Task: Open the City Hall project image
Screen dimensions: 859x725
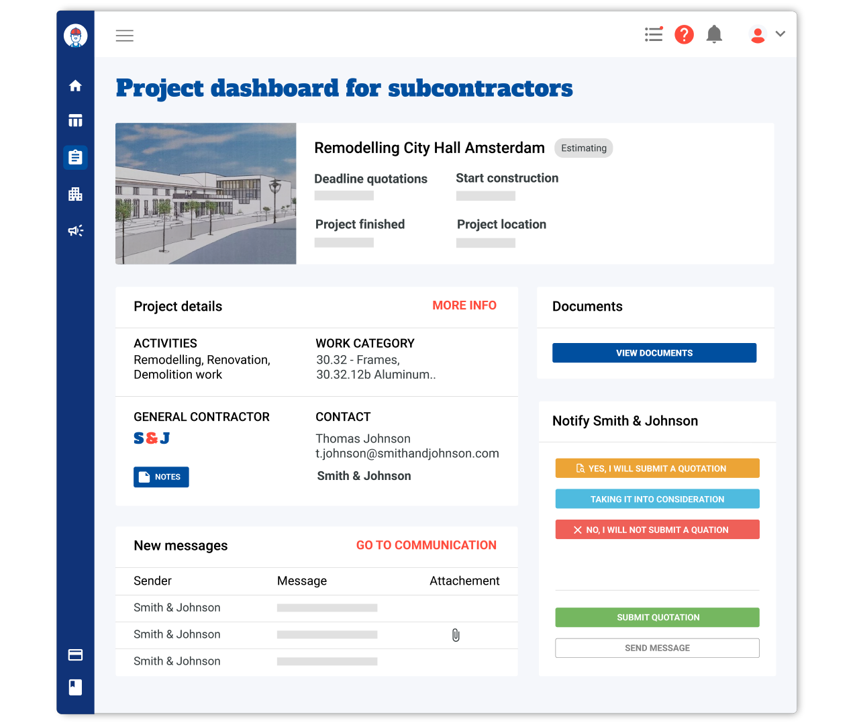Action: [206, 193]
